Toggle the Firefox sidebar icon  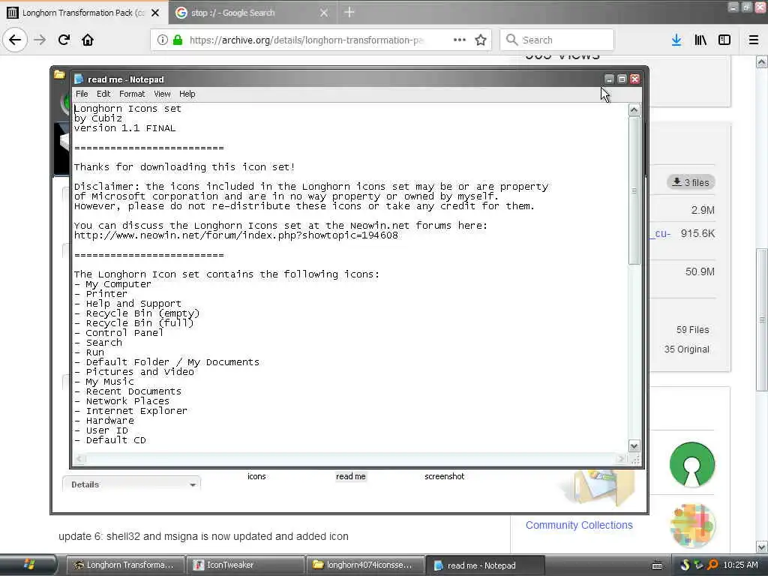(x=724, y=40)
